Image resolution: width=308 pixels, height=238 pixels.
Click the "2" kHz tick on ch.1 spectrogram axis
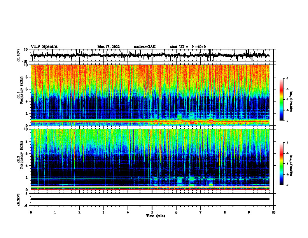point(27,114)
